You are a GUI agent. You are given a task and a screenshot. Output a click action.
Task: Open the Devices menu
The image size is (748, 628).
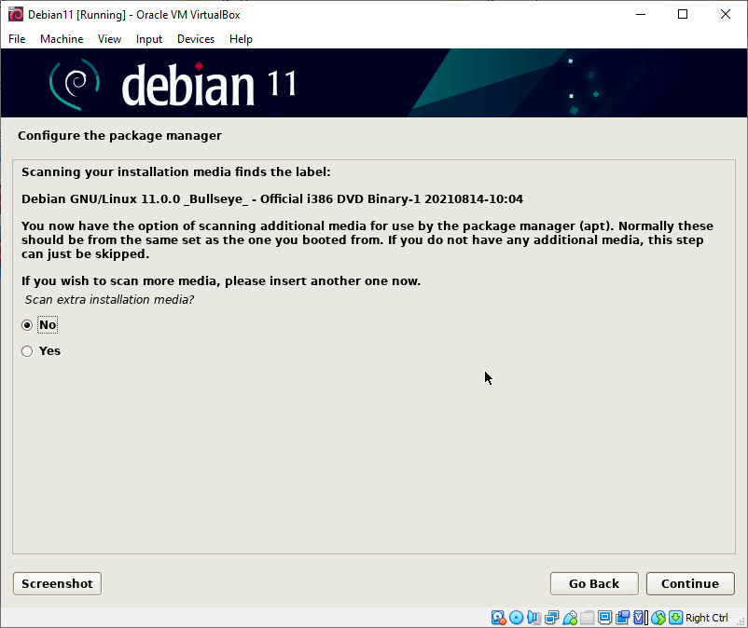[196, 39]
